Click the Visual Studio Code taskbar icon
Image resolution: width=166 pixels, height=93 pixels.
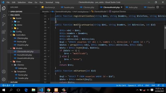coord(41,90)
